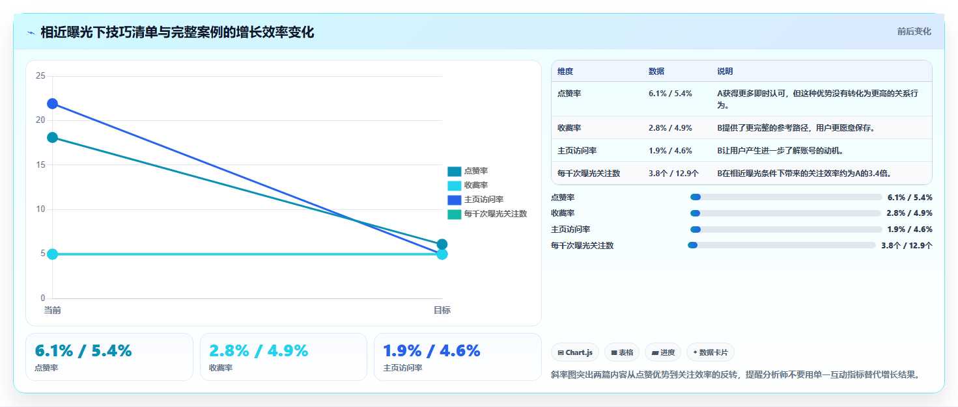
Task: Click the 说明 column header
Action: coord(726,72)
